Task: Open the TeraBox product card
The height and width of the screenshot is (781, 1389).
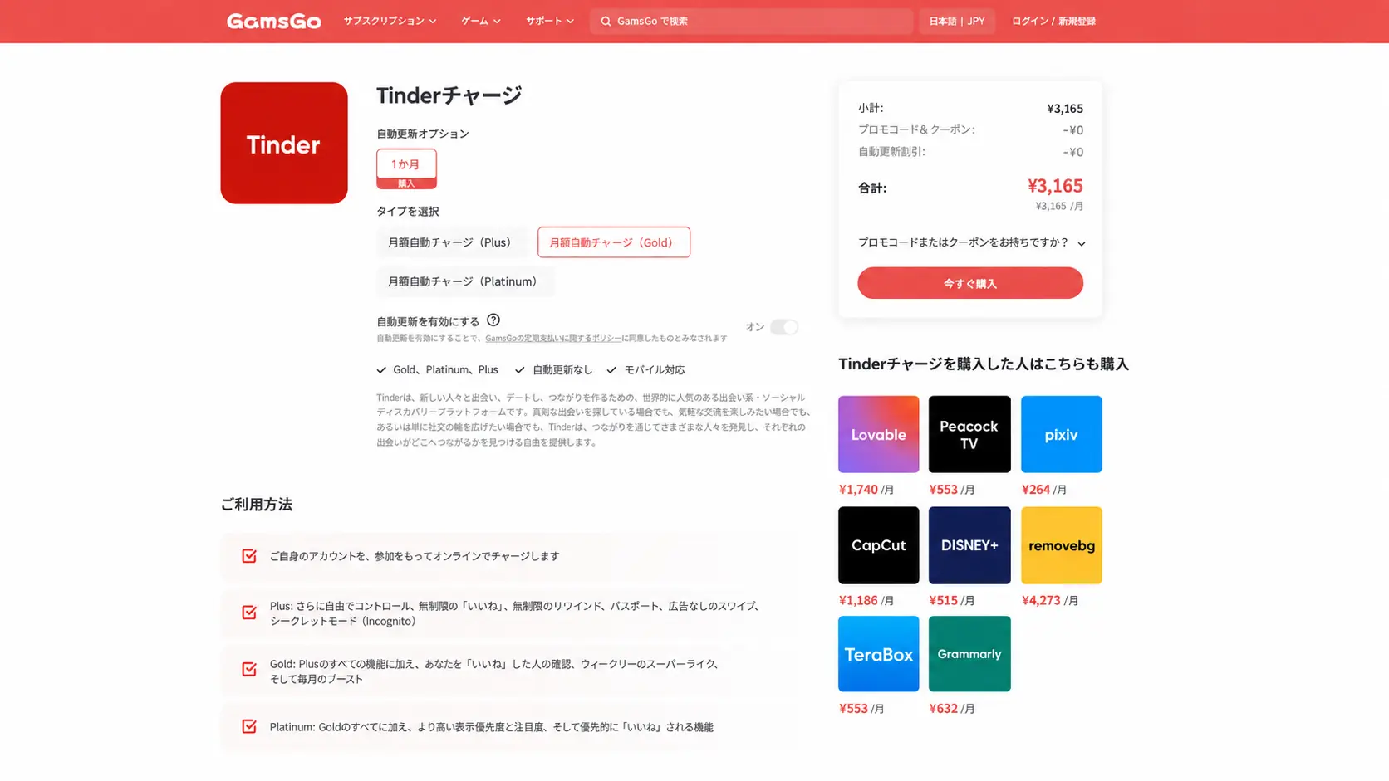Action: click(878, 654)
